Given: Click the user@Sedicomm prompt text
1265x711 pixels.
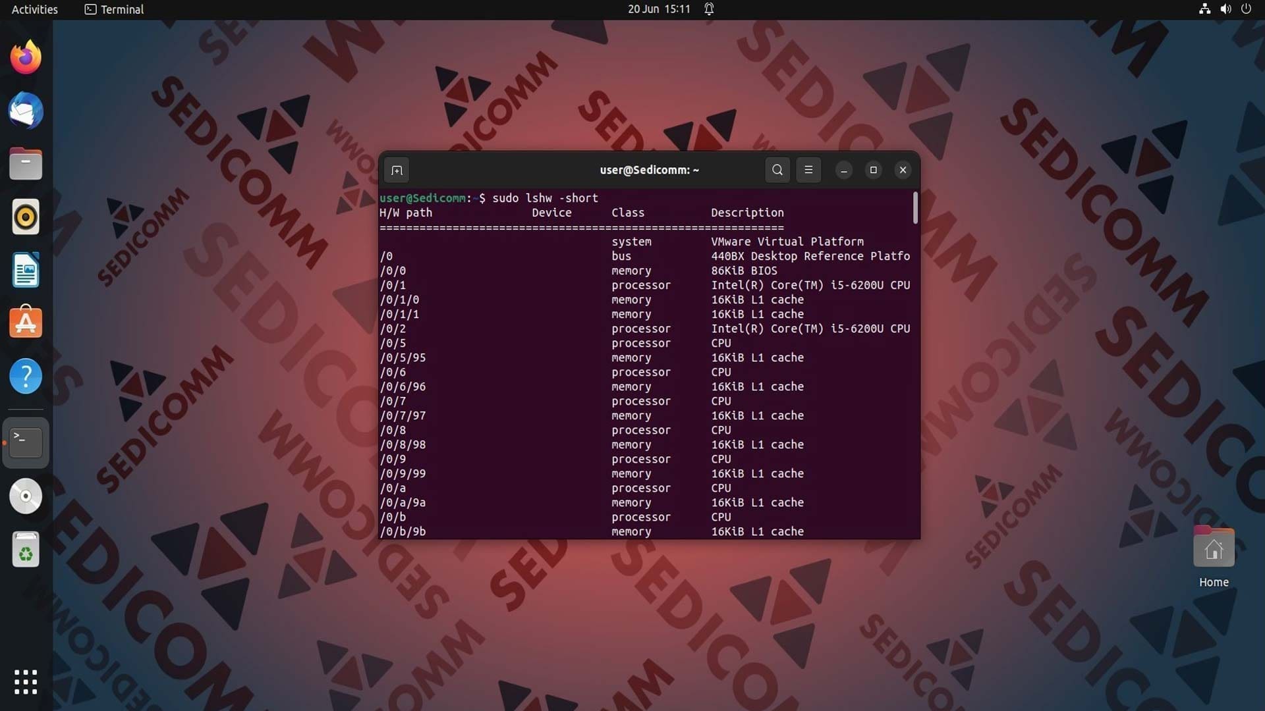Looking at the screenshot, I should click(422, 198).
